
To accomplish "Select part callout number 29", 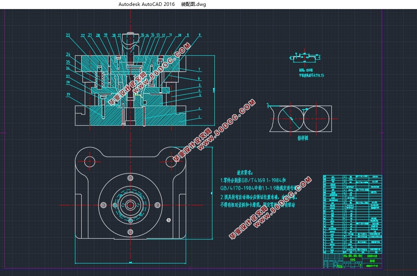I will coord(68,94).
